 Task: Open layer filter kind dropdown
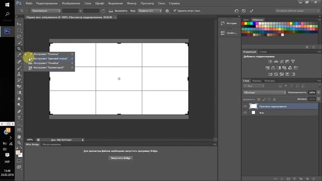(x=254, y=86)
